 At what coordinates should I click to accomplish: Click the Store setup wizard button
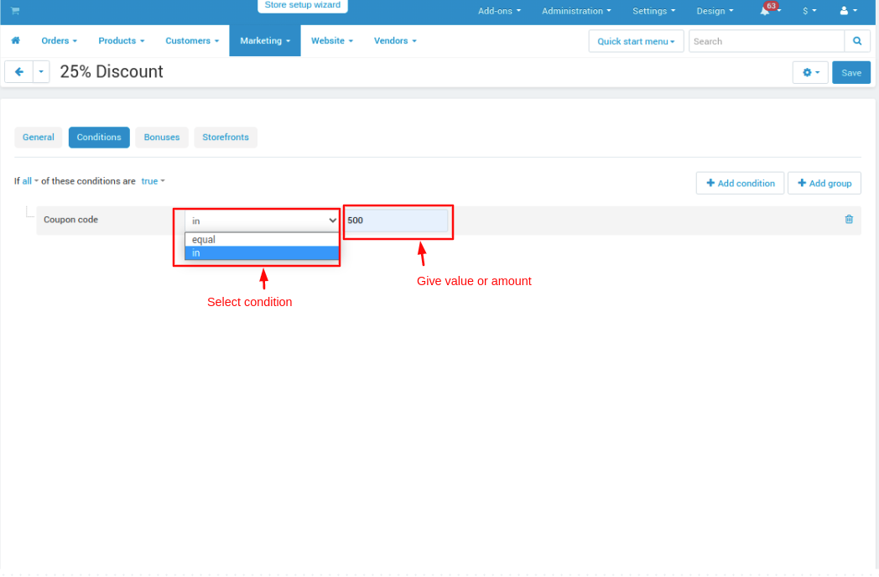pyautogui.click(x=302, y=5)
